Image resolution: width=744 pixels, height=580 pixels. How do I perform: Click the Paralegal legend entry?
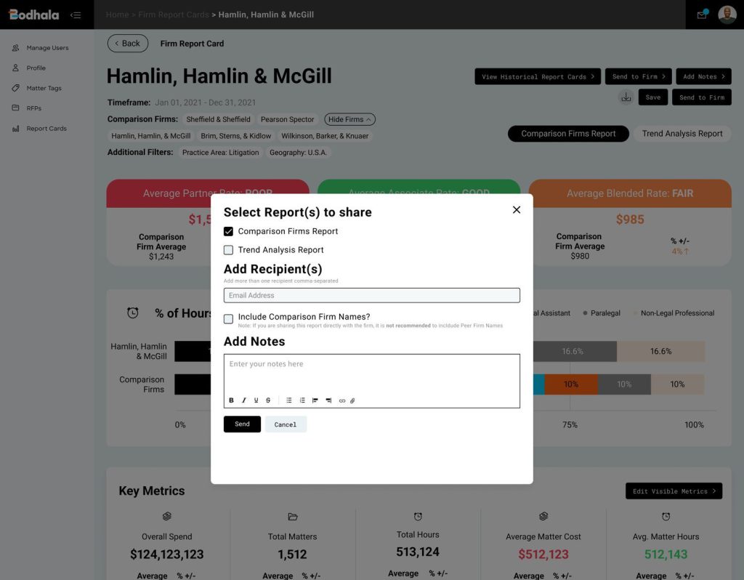(602, 313)
